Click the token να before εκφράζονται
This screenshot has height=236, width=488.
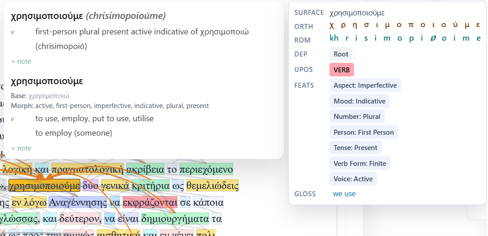coord(115,203)
